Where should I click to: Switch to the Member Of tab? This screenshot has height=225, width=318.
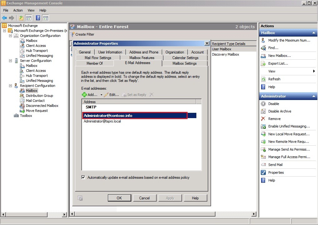pyautogui.click(x=94, y=63)
